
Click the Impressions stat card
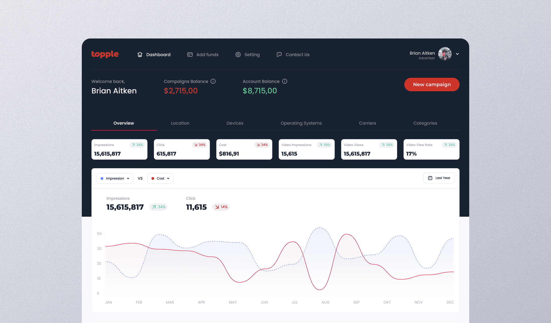pyautogui.click(x=119, y=149)
